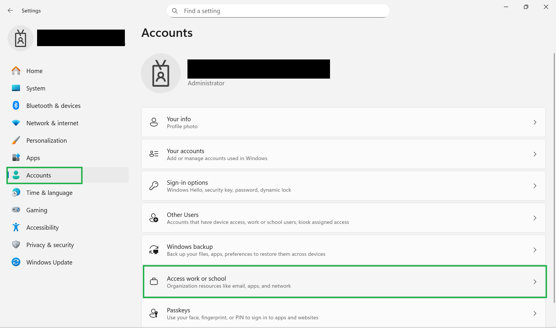Click the Accounts person icon in sidebar
The width and height of the screenshot is (556, 328).
pos(16,175)
